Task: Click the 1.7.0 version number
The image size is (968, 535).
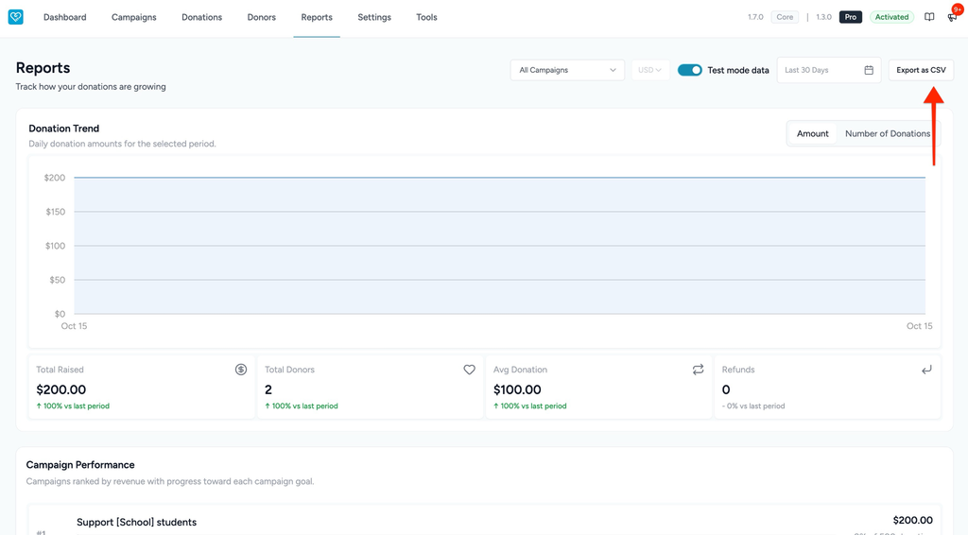Action: (x=755, y=17)
